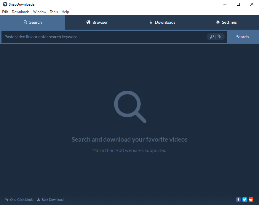259x205 pixels.
Task: Open the Tools menu
Action: tap(54, 12)
